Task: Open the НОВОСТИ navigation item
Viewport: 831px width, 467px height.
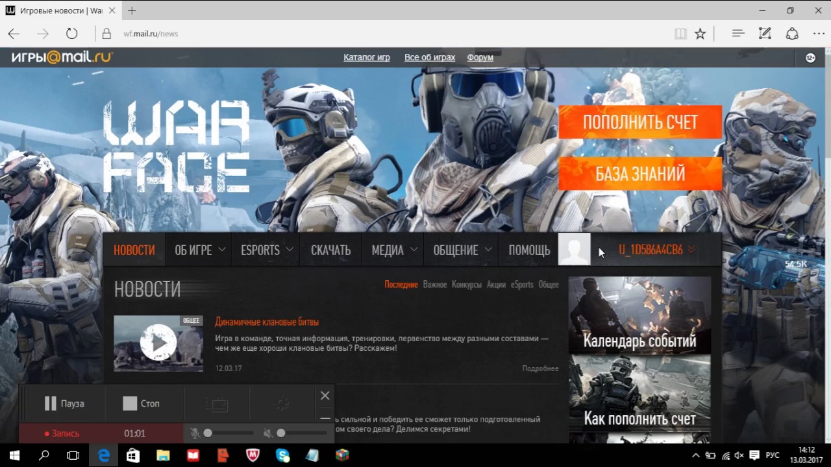Action: [x=134, y=250]
